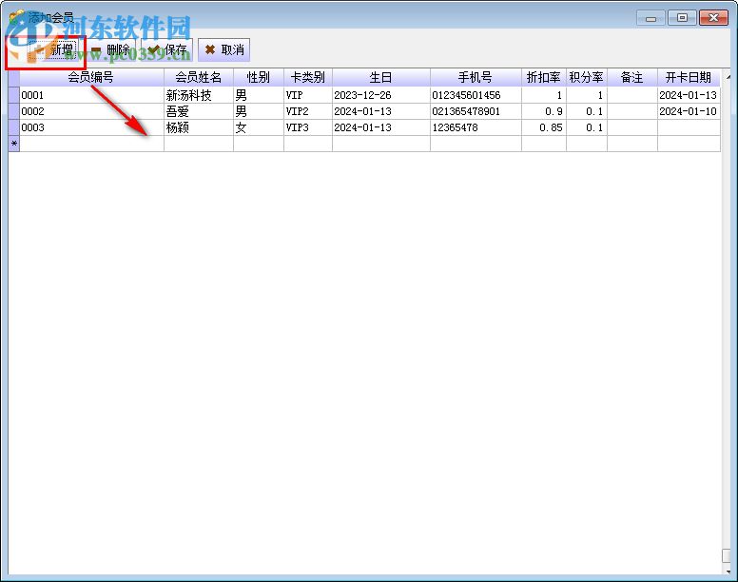The width and height of the screenshot is (738, 582).
Task: Select phone number cell 012345601456
Action: pyautogui.click(x=476, y=95)
